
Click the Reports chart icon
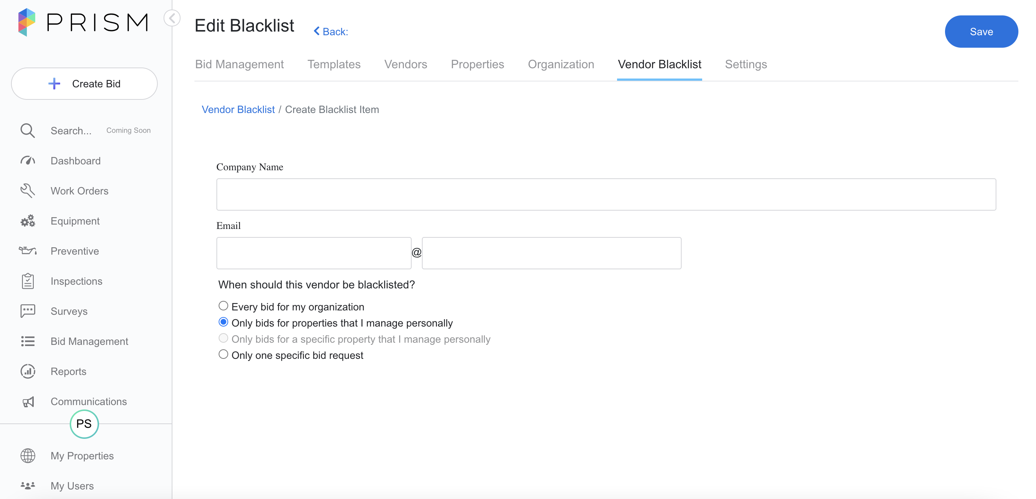tap(28, 372)
